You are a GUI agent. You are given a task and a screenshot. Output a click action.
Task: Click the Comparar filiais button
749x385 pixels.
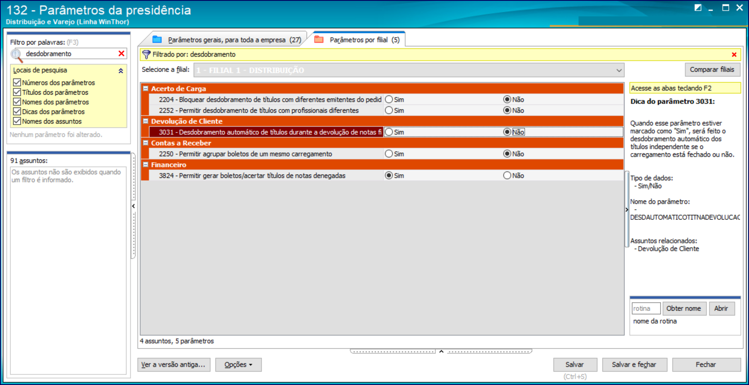[712, 70]
